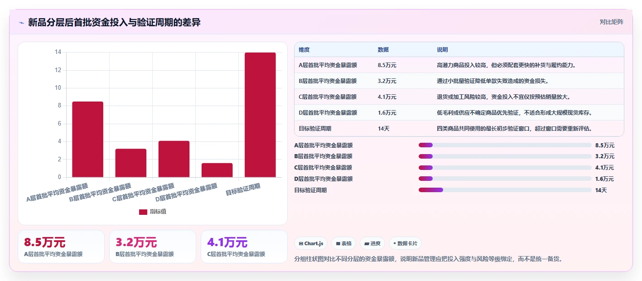Click the D层 progress bar showing 1.6万元
The image size is (642, 281).
click(505, 179)
